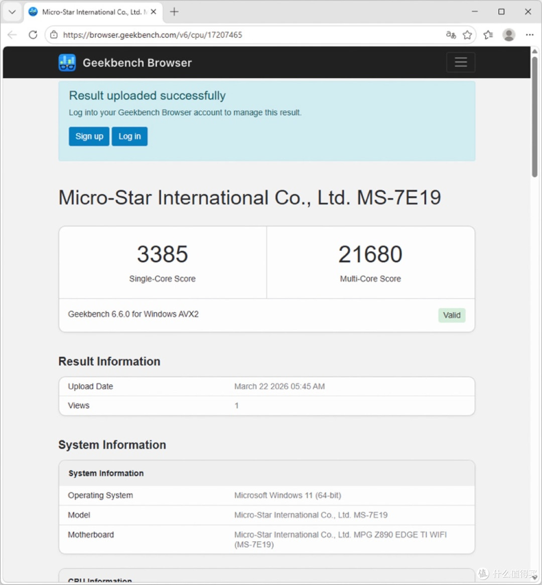Expand the hamburger navigation menu

pos(461,62)
